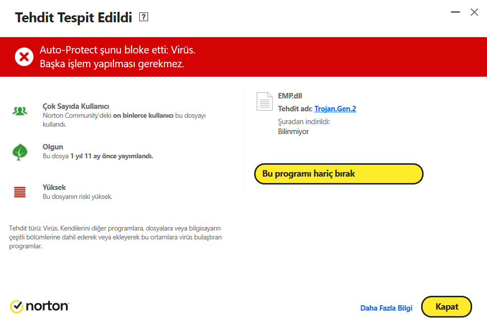Click the on binlerce kullanıcı text
Image resolution: width=487 pixels, height=324 pixels.
[x=143, y=115]
